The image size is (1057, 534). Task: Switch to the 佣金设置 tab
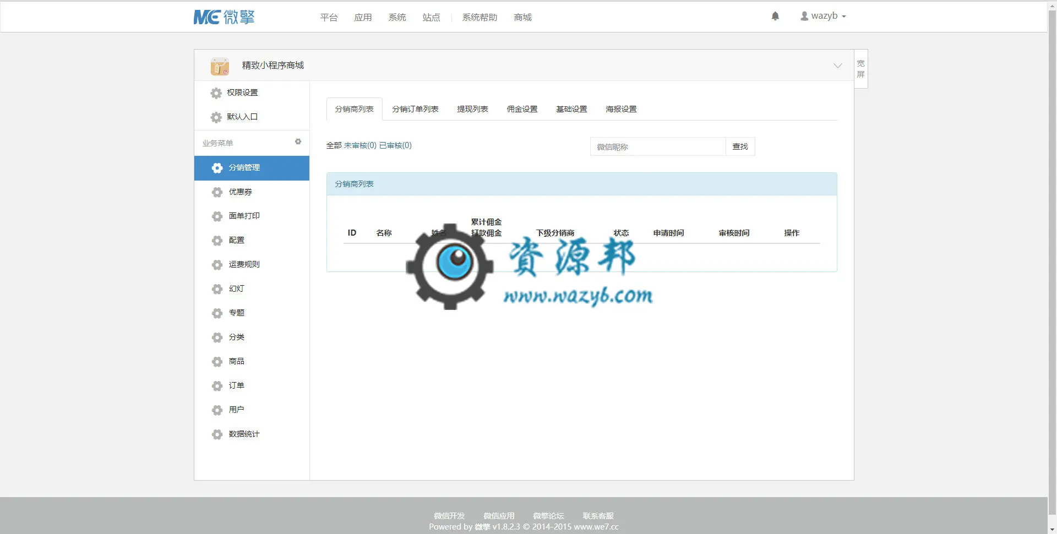pos(522,109)
